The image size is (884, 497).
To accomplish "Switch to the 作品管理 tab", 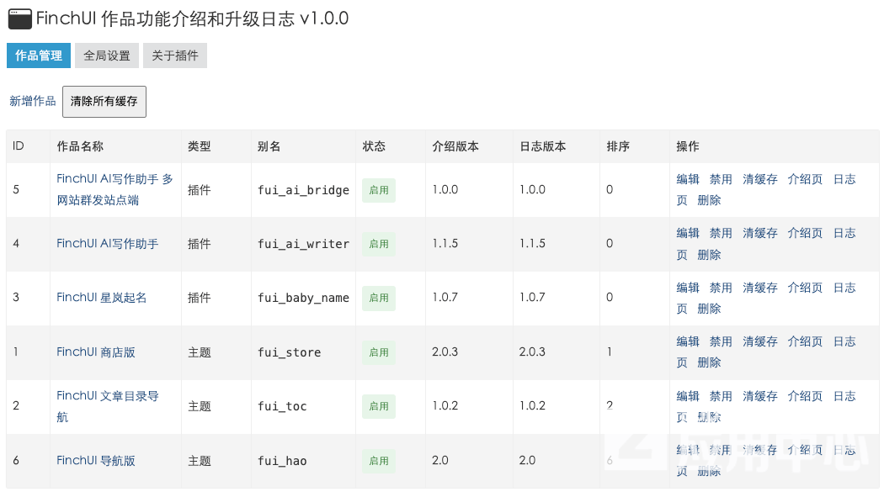I will click(x=39, y=56).
